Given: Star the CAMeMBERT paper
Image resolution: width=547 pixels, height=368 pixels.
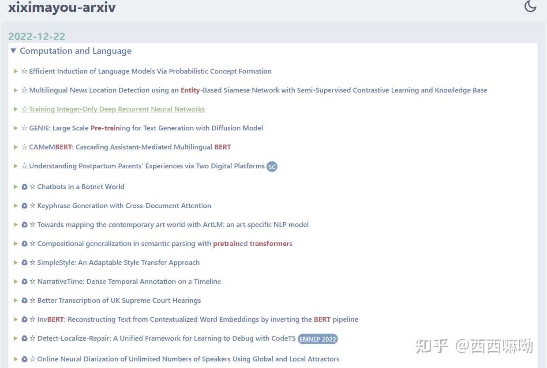Looking at the screenshot, I should coord(24,147).
